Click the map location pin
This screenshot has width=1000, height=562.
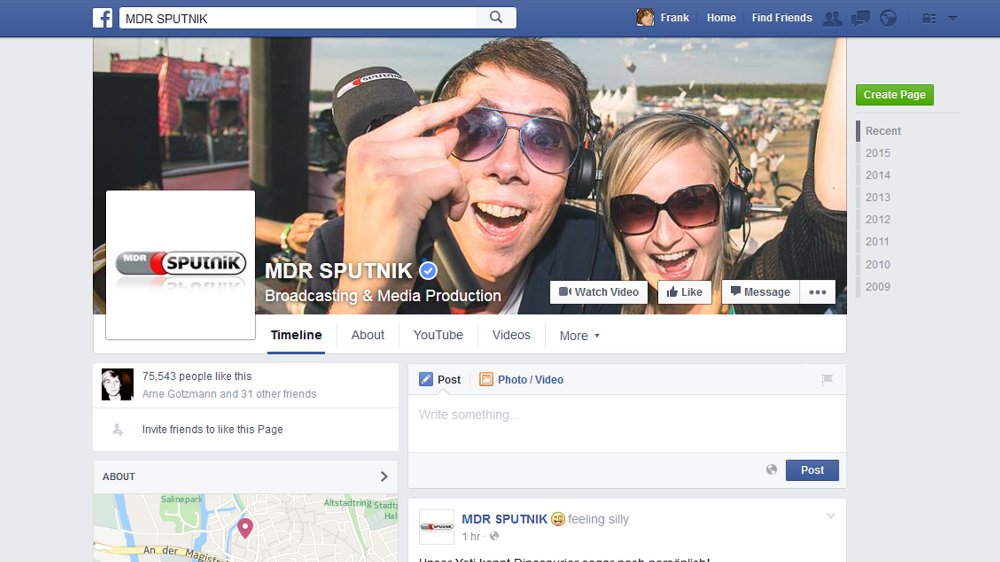245,528
